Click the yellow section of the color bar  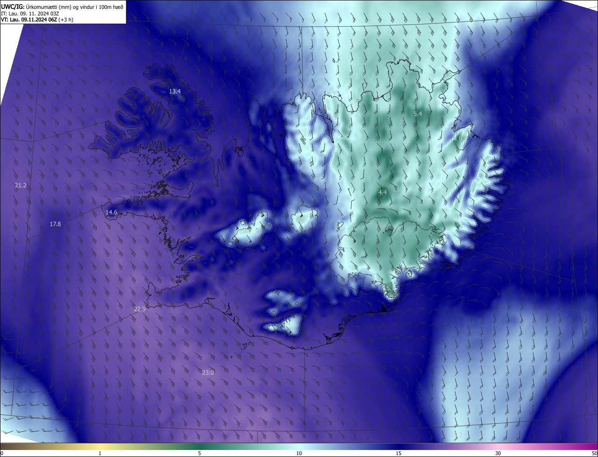tap(100, 446)
